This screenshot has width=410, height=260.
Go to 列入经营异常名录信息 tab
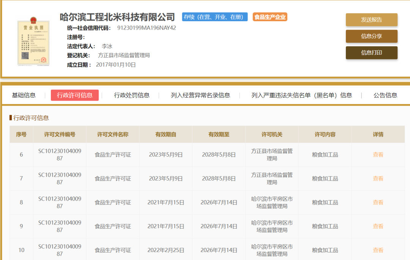click(x=200, y=95)
